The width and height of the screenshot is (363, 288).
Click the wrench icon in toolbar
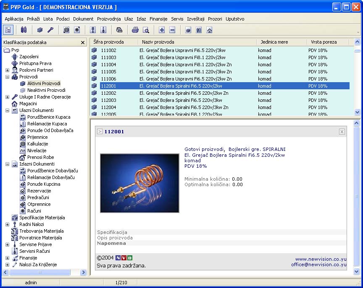tap(50, 30)
